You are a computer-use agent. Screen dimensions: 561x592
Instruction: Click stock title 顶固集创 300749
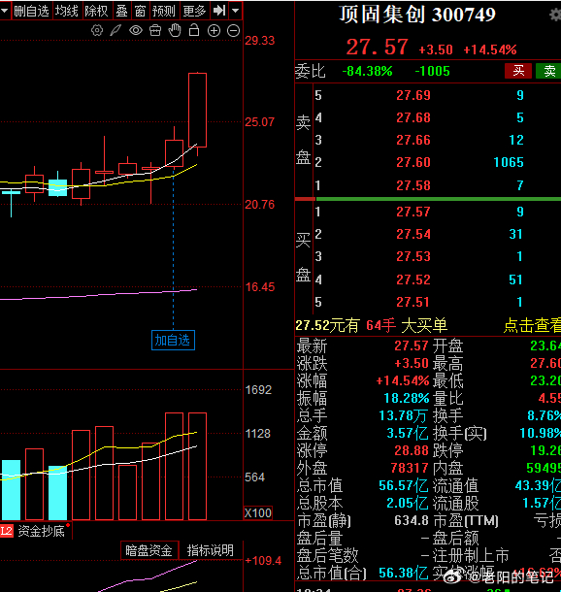417,15
